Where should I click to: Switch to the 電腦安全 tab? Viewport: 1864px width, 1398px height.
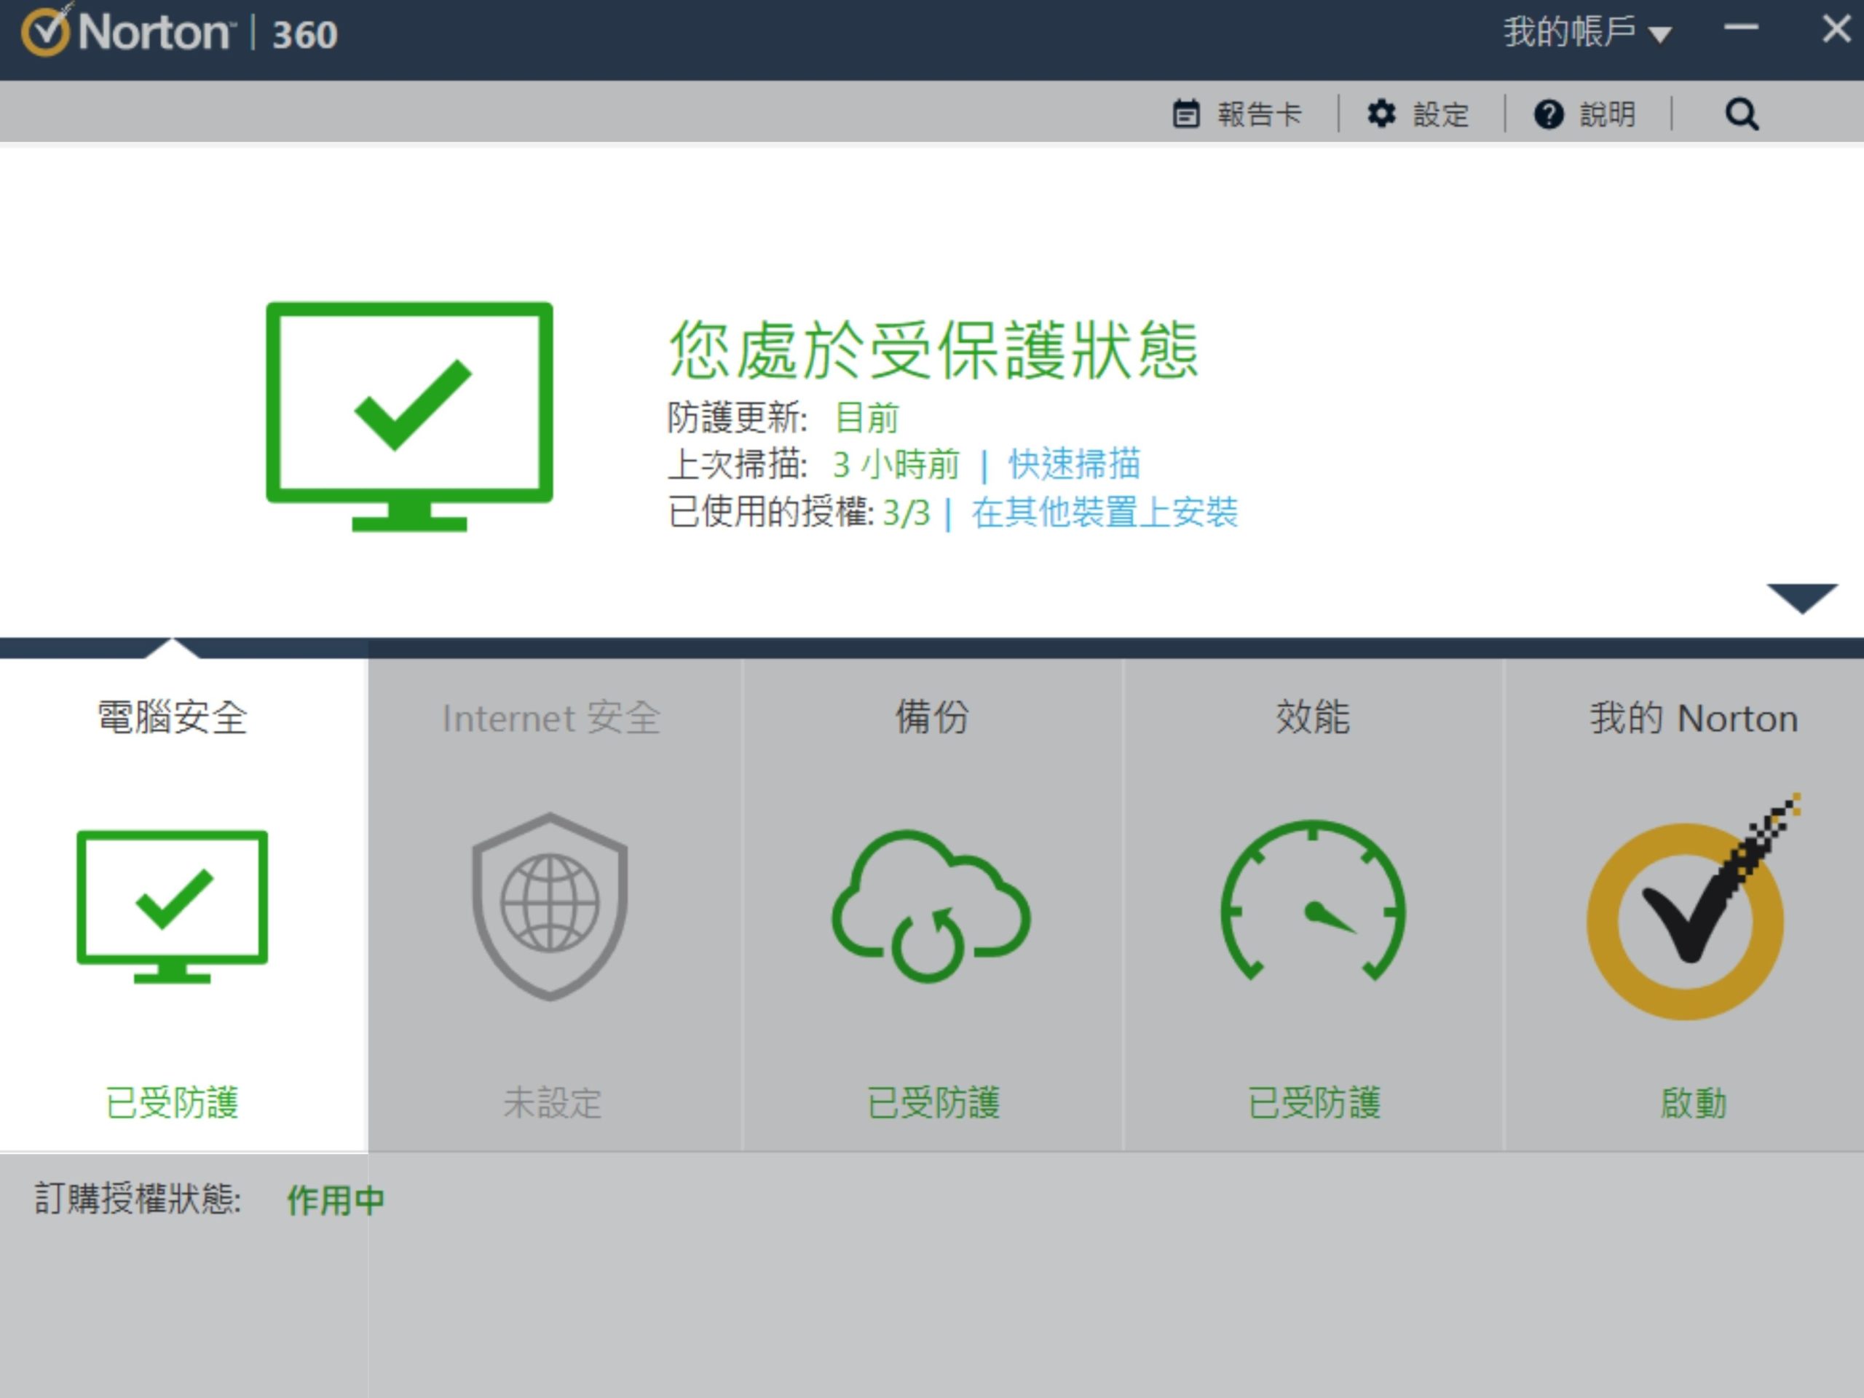172,717
